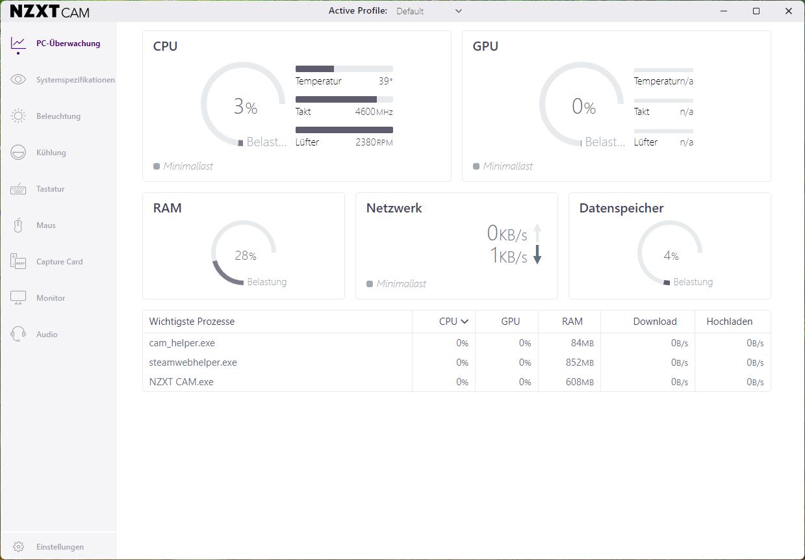Click the PC-Überwachung graph icon
Image resolution: width=805 pixels, height=560 pixels.
(x=18, y=44)
